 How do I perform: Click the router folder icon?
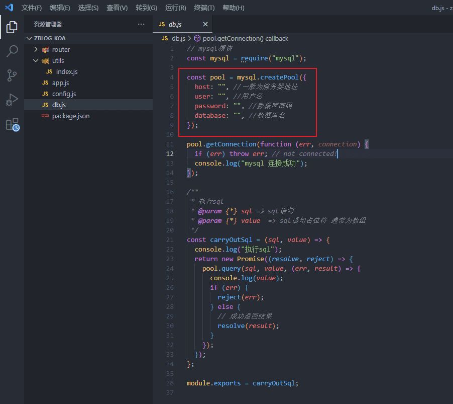tap(45, 50)
